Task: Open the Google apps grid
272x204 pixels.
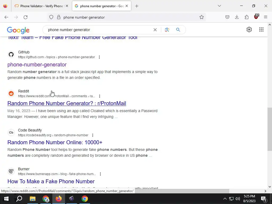Action: [x=261, y=29]
